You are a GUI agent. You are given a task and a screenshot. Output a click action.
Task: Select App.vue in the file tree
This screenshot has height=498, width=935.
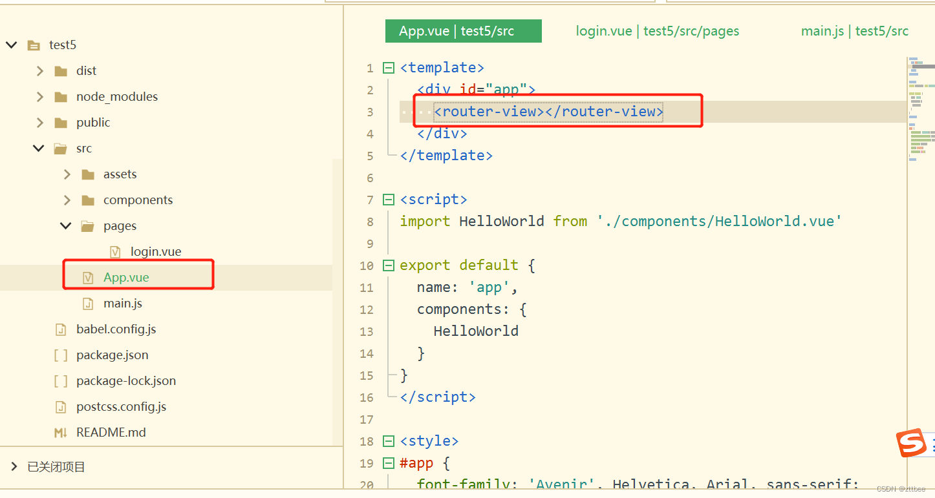[126, 278]
